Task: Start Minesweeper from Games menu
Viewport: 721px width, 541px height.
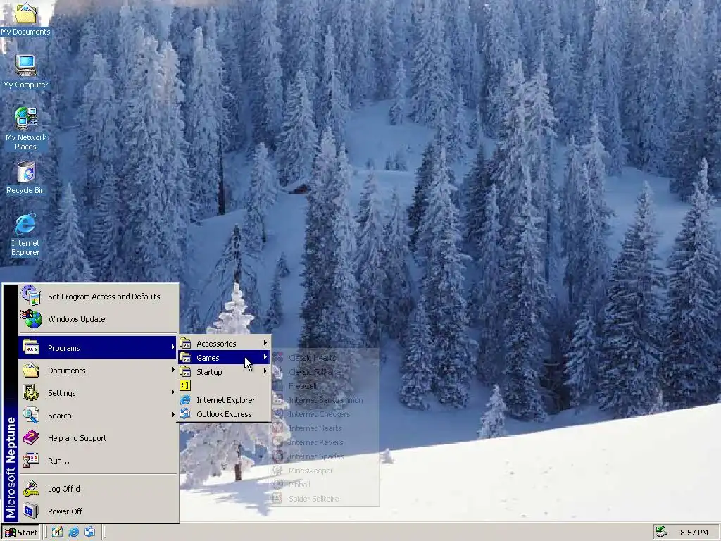Action: pos(325,471)
